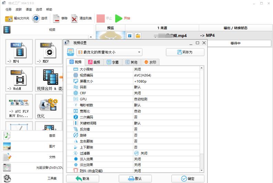Click the 移除 remove icon
This screenshot has width=273, height=183.
coord(56,19)
